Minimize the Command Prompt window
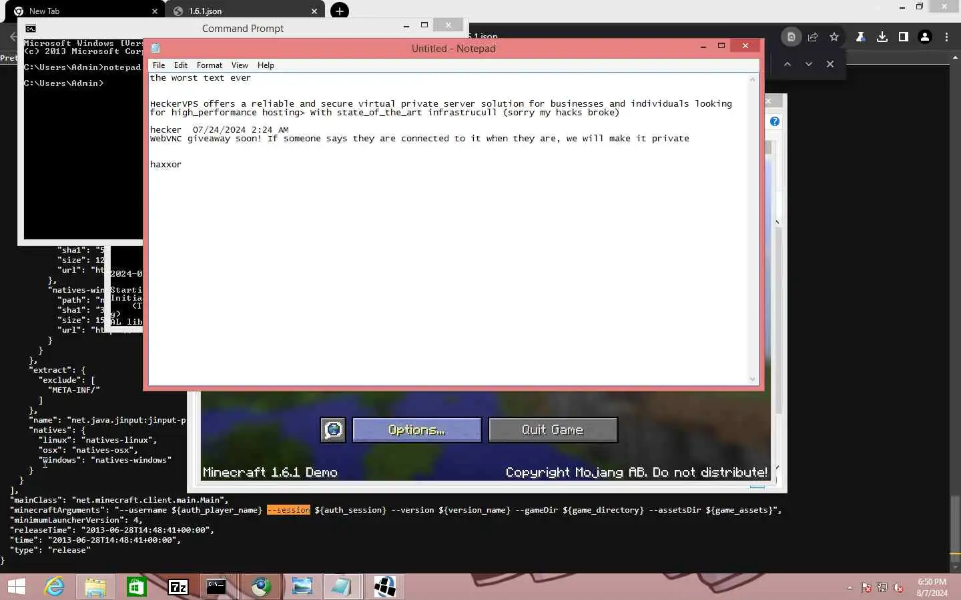This screenshot has width=961, height=600. 406,25
